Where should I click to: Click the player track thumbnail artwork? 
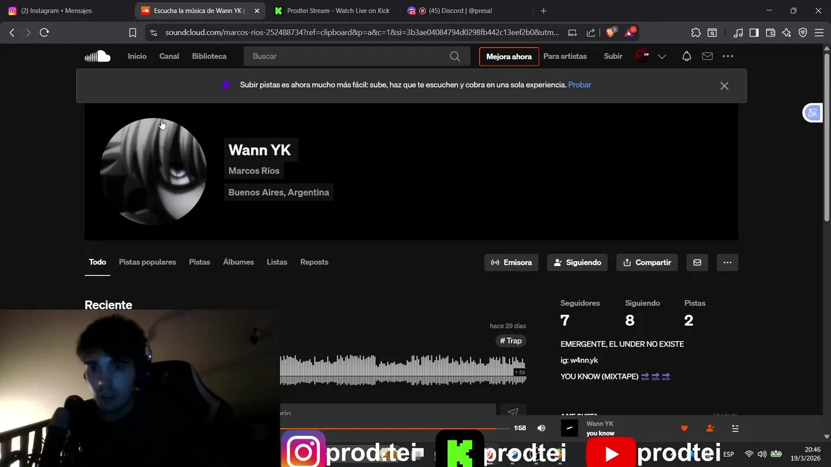pos(569,428)
